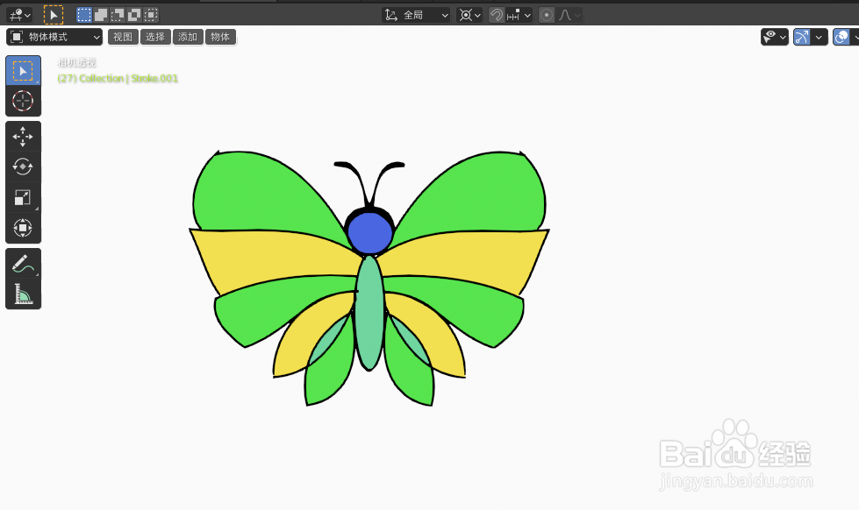The image size is (859, 510).
Task: Open the pivot point dropdown
Action: (469, 15)
